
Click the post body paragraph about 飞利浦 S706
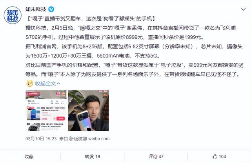pos(131,33)
